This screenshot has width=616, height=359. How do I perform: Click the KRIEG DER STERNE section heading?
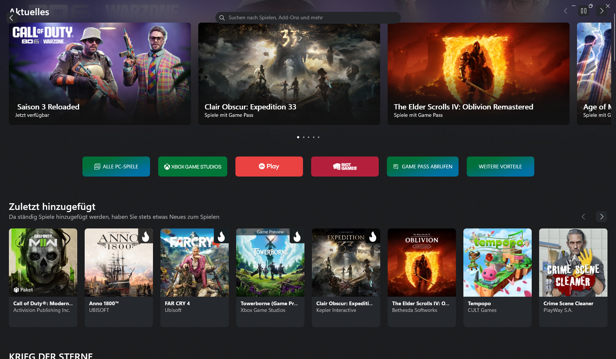click(51, 356)
